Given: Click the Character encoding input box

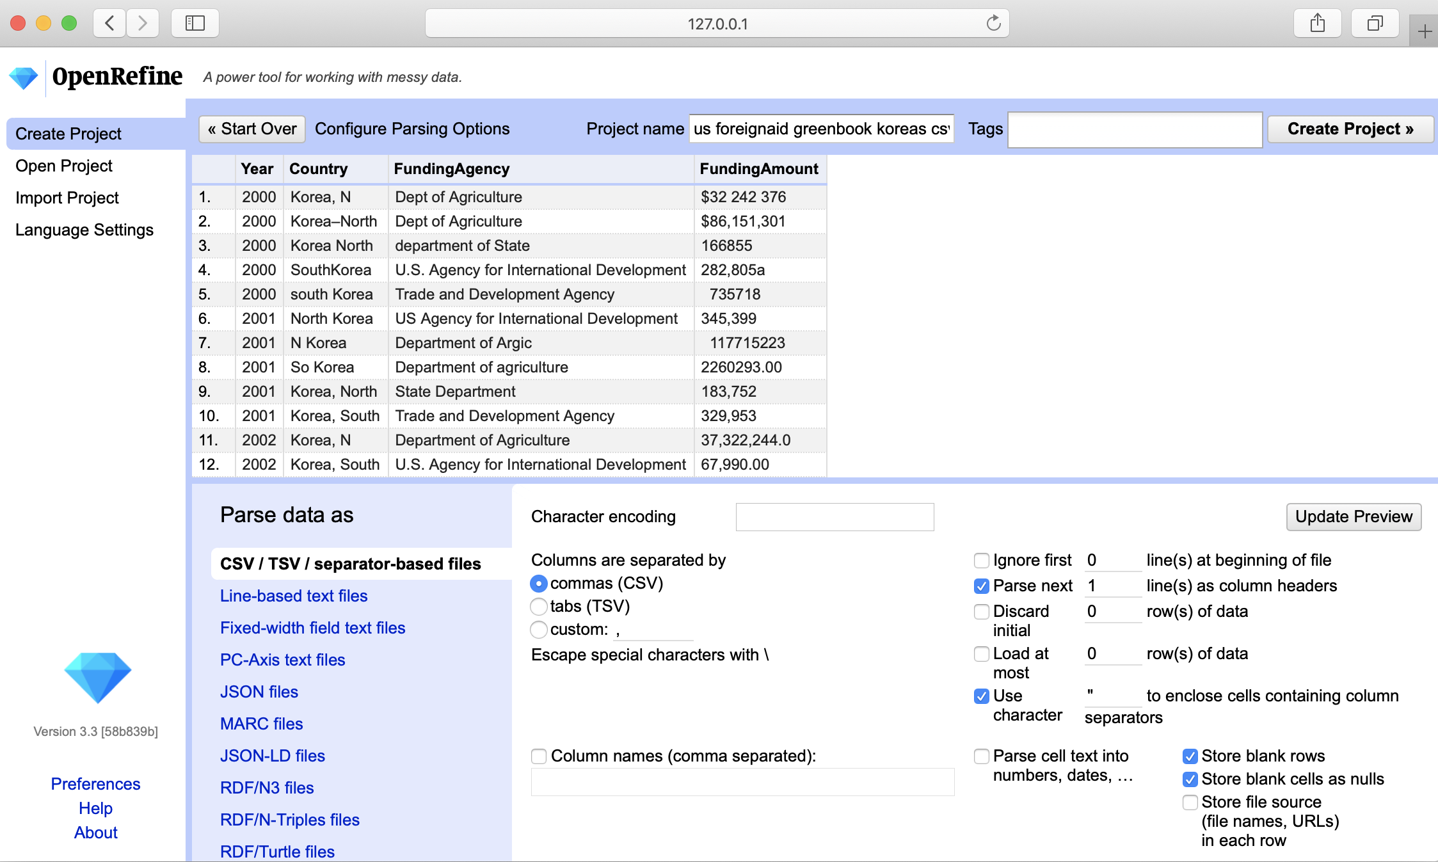Looking at the screenshot, I should pyautogui.click(x=835, y=517).
